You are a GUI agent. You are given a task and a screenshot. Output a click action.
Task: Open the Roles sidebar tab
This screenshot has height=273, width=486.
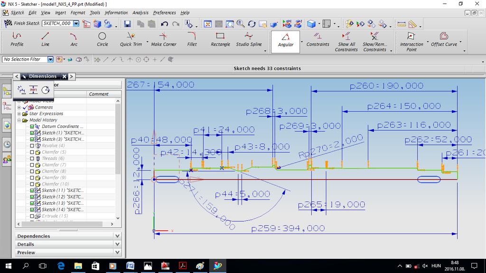tap(7, 159)
